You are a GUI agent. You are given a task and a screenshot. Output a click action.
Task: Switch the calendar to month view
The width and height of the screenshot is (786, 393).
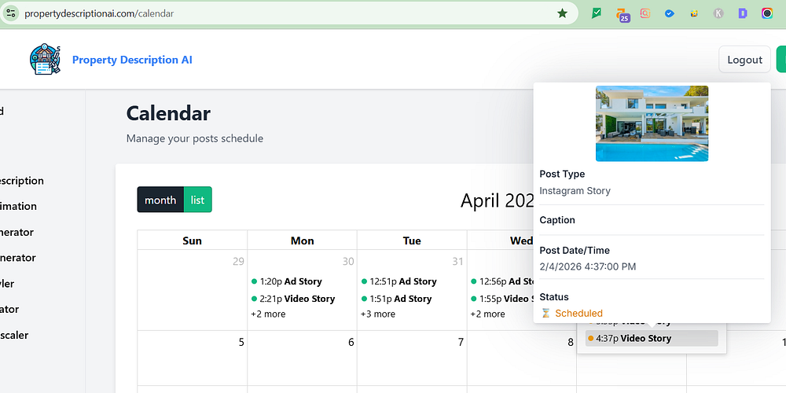point(160,200)
